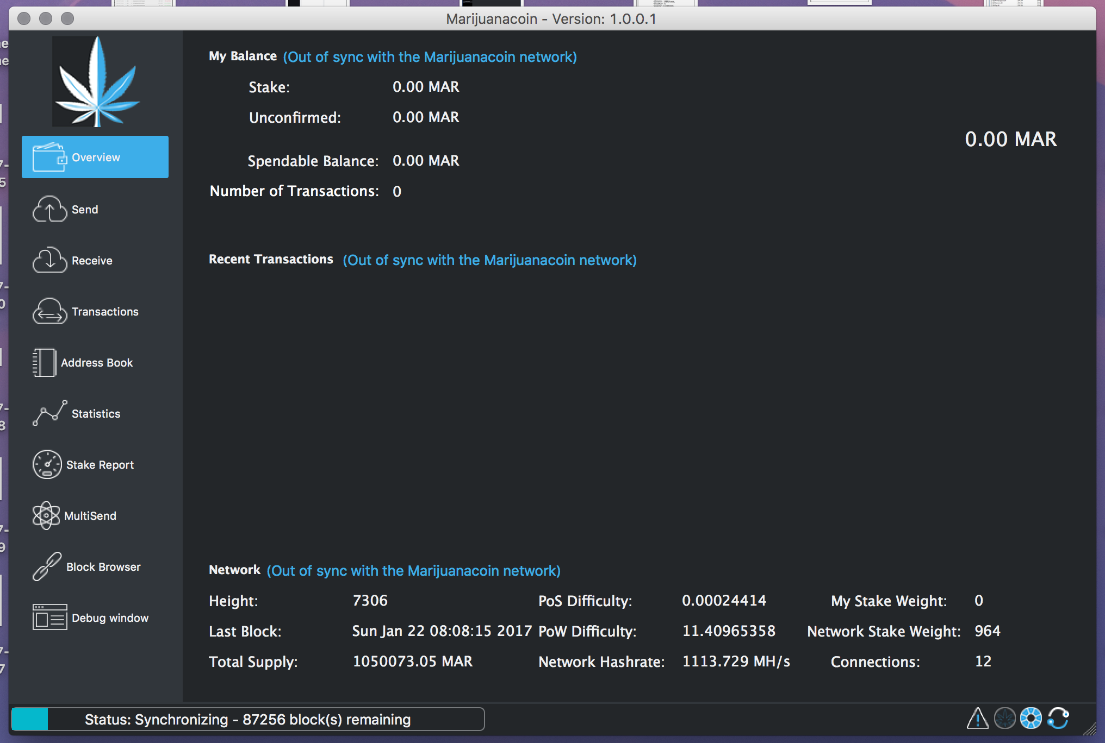Screen dimensions: 1105x743
Task: Click the status text 87256 block(s) remaining
Action: point(326,720)
